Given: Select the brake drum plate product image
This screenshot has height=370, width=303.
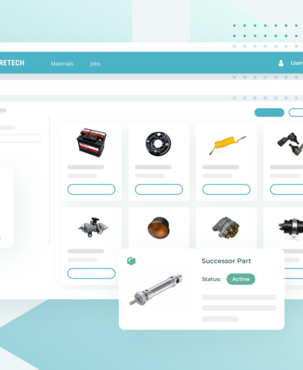Looking at the screenshot, I should [x=158, y=144].
